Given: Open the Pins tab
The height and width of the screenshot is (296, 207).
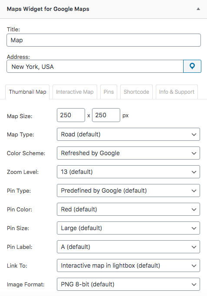Looking at the screenshot, I should coord(109,92).
